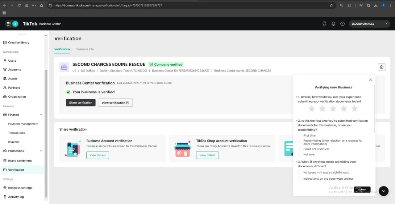Go back using the browser back arrow

(4, 5)
